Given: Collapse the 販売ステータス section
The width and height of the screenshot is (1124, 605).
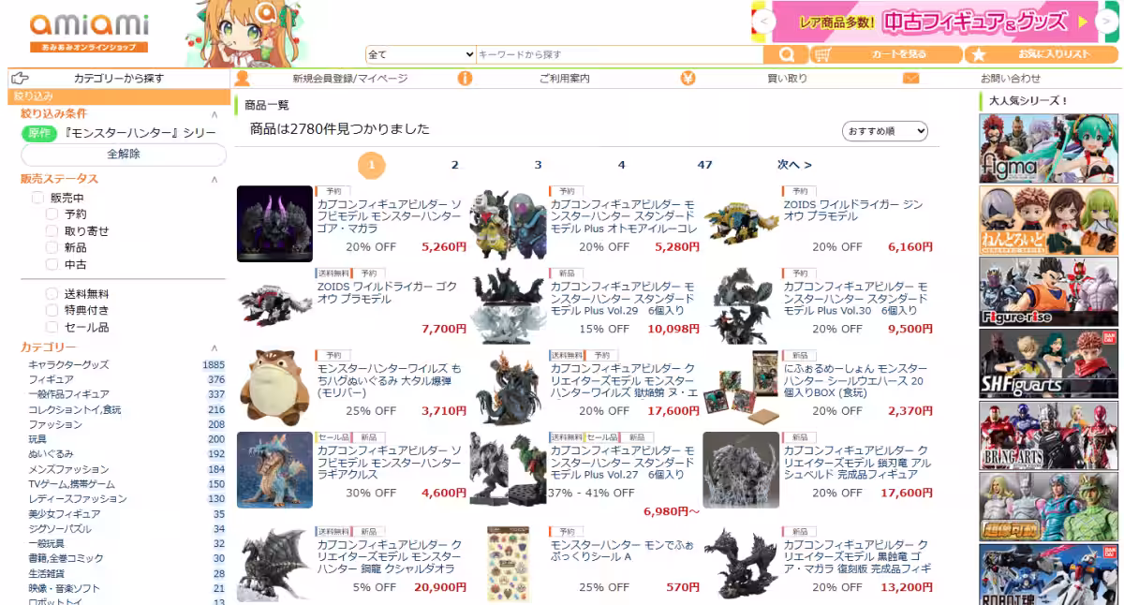Looking at the screenshot, I should [214, 179].
